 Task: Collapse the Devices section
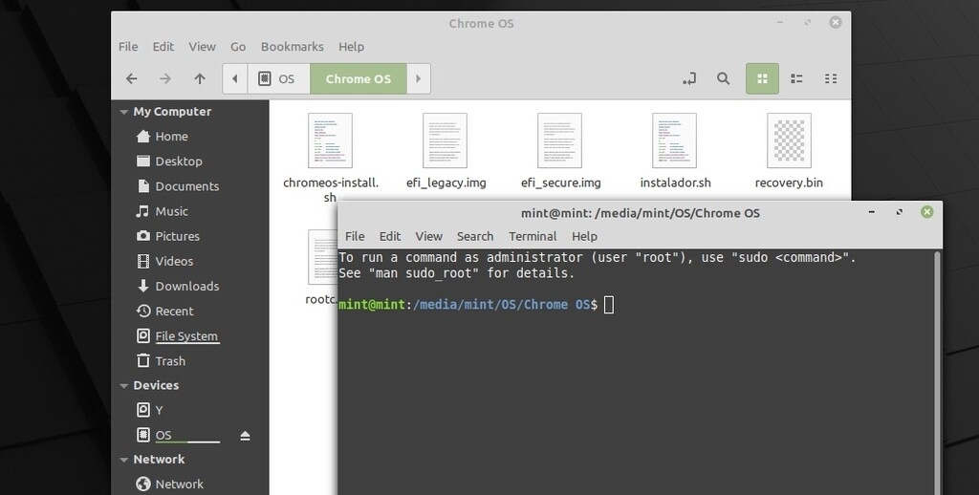123,386
